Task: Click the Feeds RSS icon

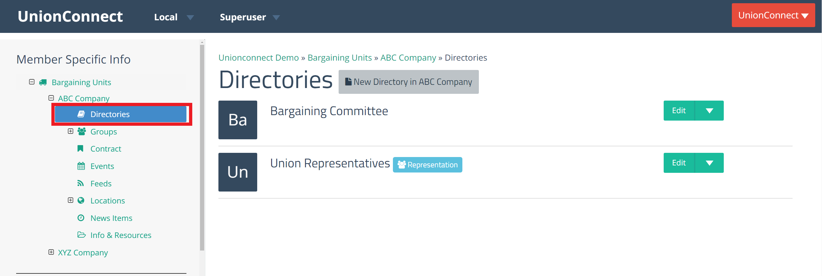Action: click(x=80, y=183)
